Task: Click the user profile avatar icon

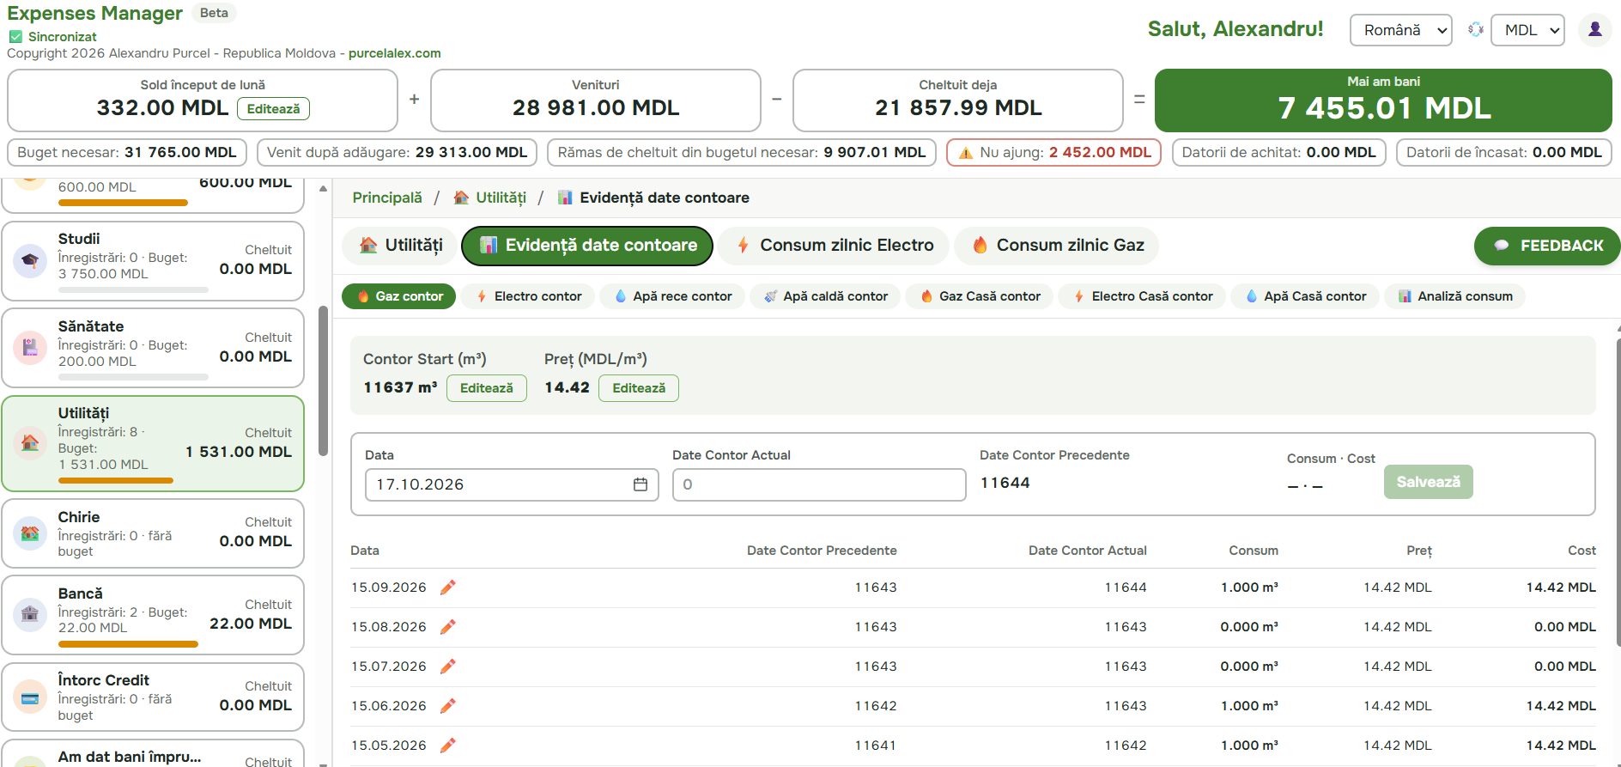Action: 1594,30
